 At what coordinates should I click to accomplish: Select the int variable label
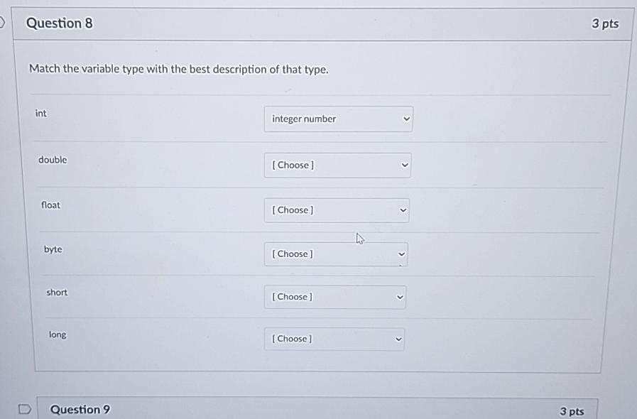click(40, 113)
